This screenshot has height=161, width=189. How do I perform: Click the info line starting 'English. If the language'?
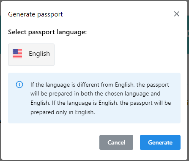pyautogui.click(x=101, y=103)
